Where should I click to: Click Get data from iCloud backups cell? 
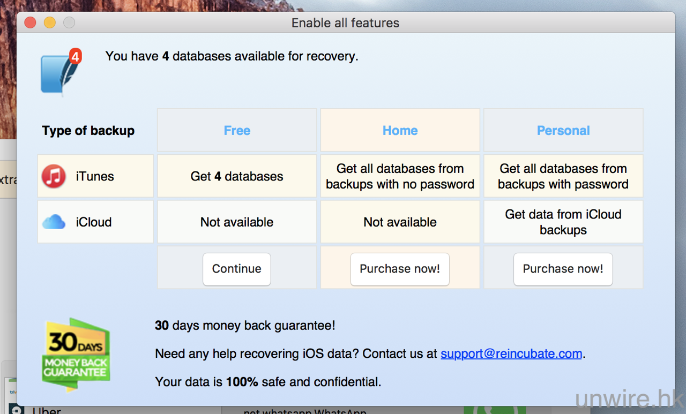coord(563,222)
